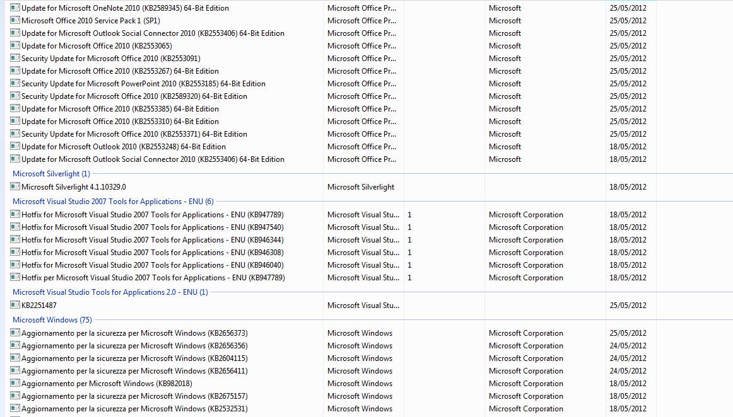This screenshot has width=733, height=417.
Task: Click the 25/05/2012 date in the KB2553310 row
Action: click(628, 122)
